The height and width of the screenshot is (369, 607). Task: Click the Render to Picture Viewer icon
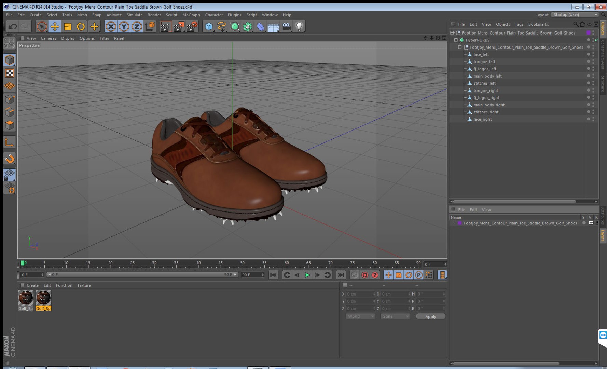coord(178,26)
